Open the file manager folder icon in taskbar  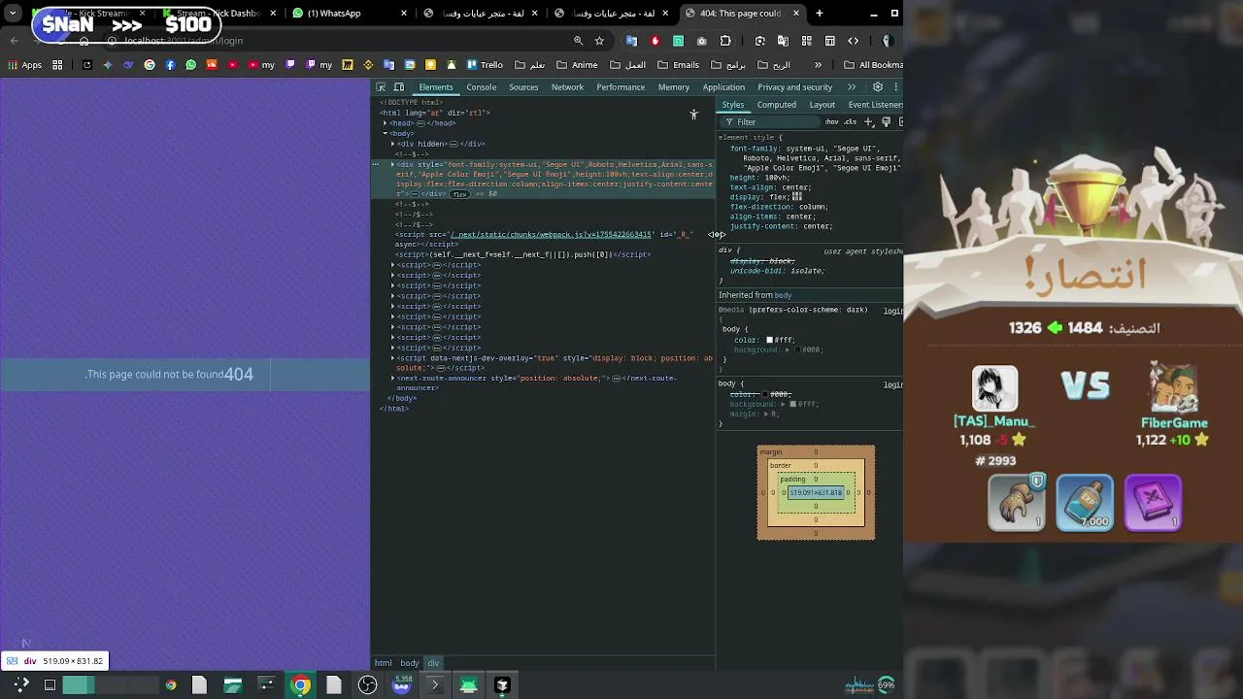pyautogui.click(x=233, y=685)
